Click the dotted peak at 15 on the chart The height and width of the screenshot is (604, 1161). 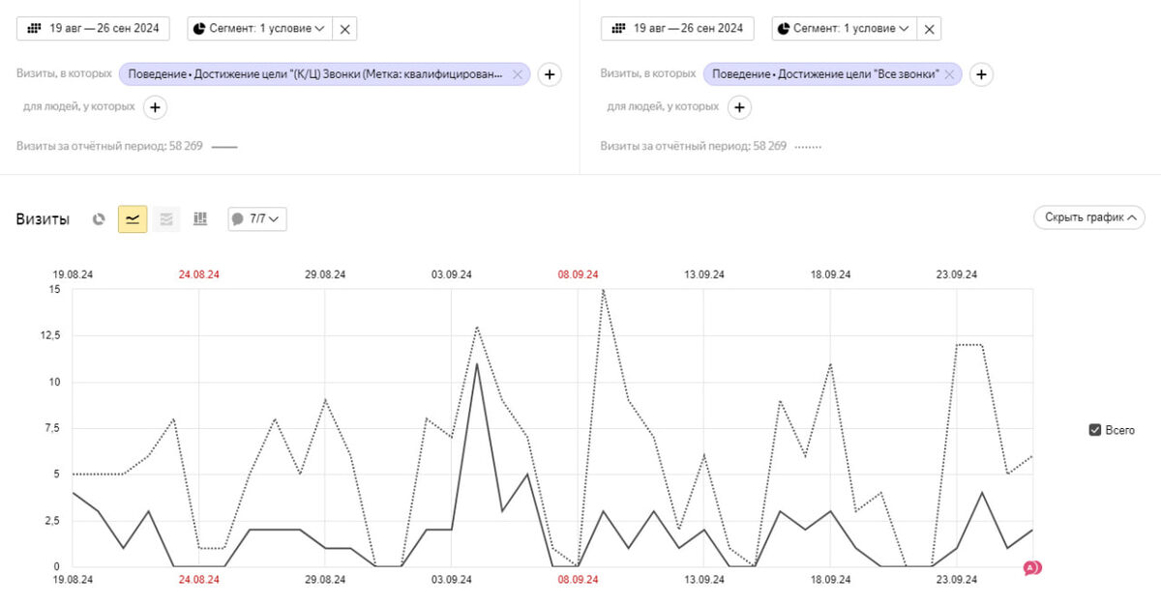pyautogui.click(x=603, y=289)
